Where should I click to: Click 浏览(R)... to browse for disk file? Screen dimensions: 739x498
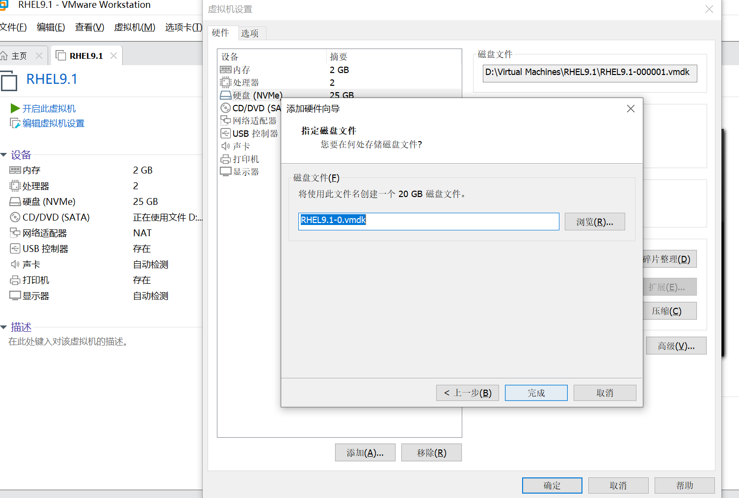(x=595, y=222)
